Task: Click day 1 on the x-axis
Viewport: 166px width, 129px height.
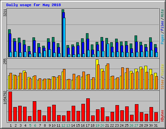Action: coord(11,125)
